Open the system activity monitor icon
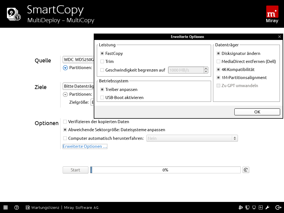284x213 pixels. click(x=261, y=207)
